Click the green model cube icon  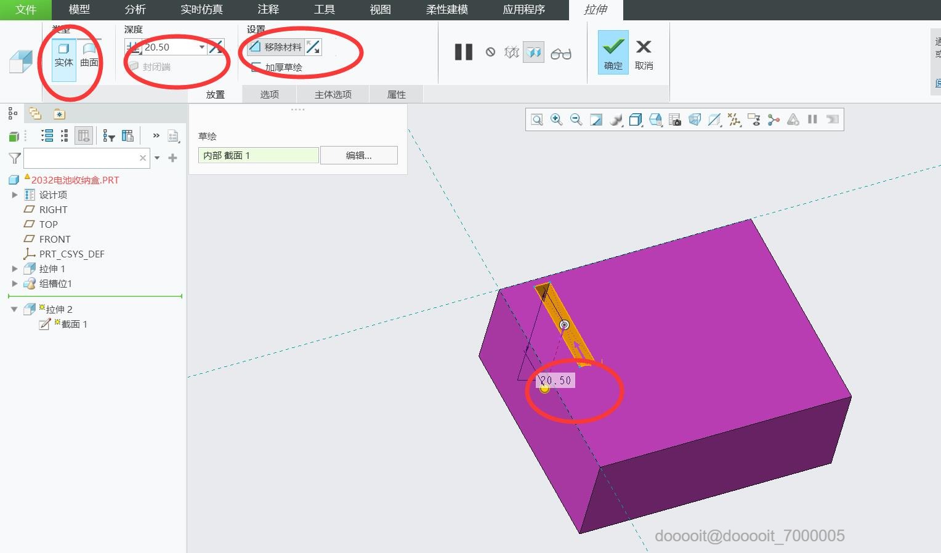pyautogui.click(x=14, y=136)
